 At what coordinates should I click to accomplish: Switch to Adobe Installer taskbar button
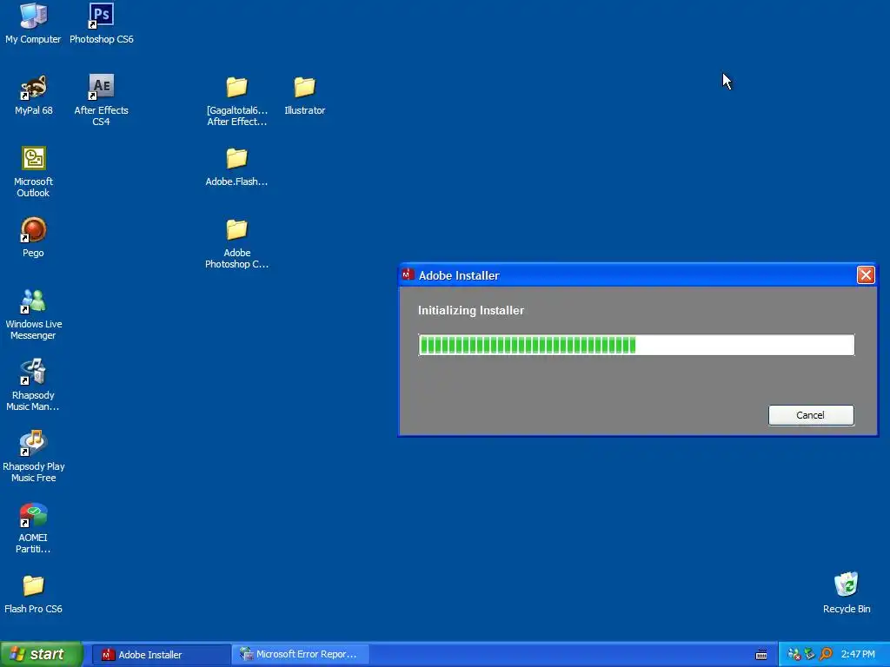(x=161, y=655)
